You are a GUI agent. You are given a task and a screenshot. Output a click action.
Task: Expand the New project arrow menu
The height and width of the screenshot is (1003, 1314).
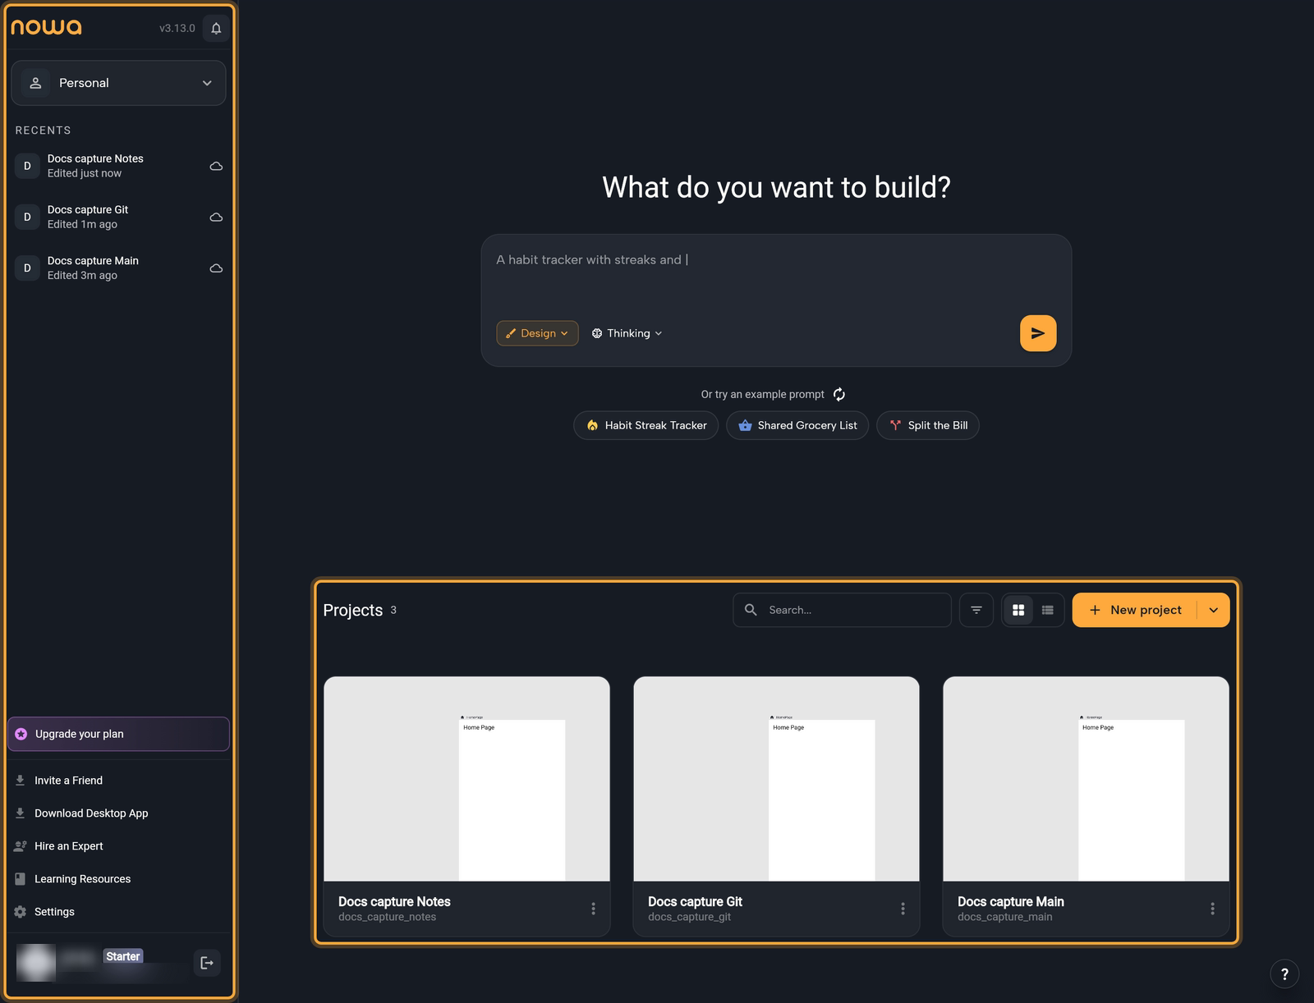pos(1214,610)
